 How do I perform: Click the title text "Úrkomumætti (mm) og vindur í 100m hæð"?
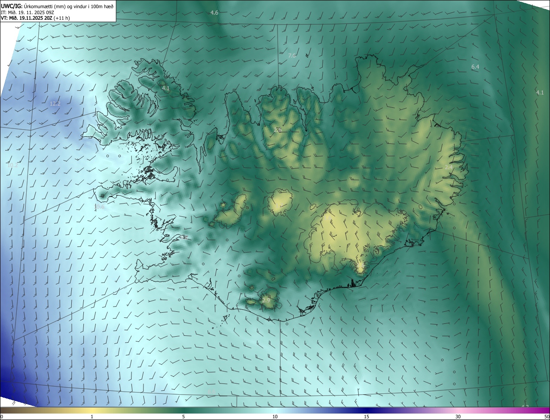(x=69, y=6)
